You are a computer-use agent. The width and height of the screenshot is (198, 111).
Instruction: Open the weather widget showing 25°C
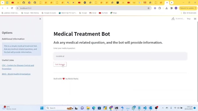point(10,108)
